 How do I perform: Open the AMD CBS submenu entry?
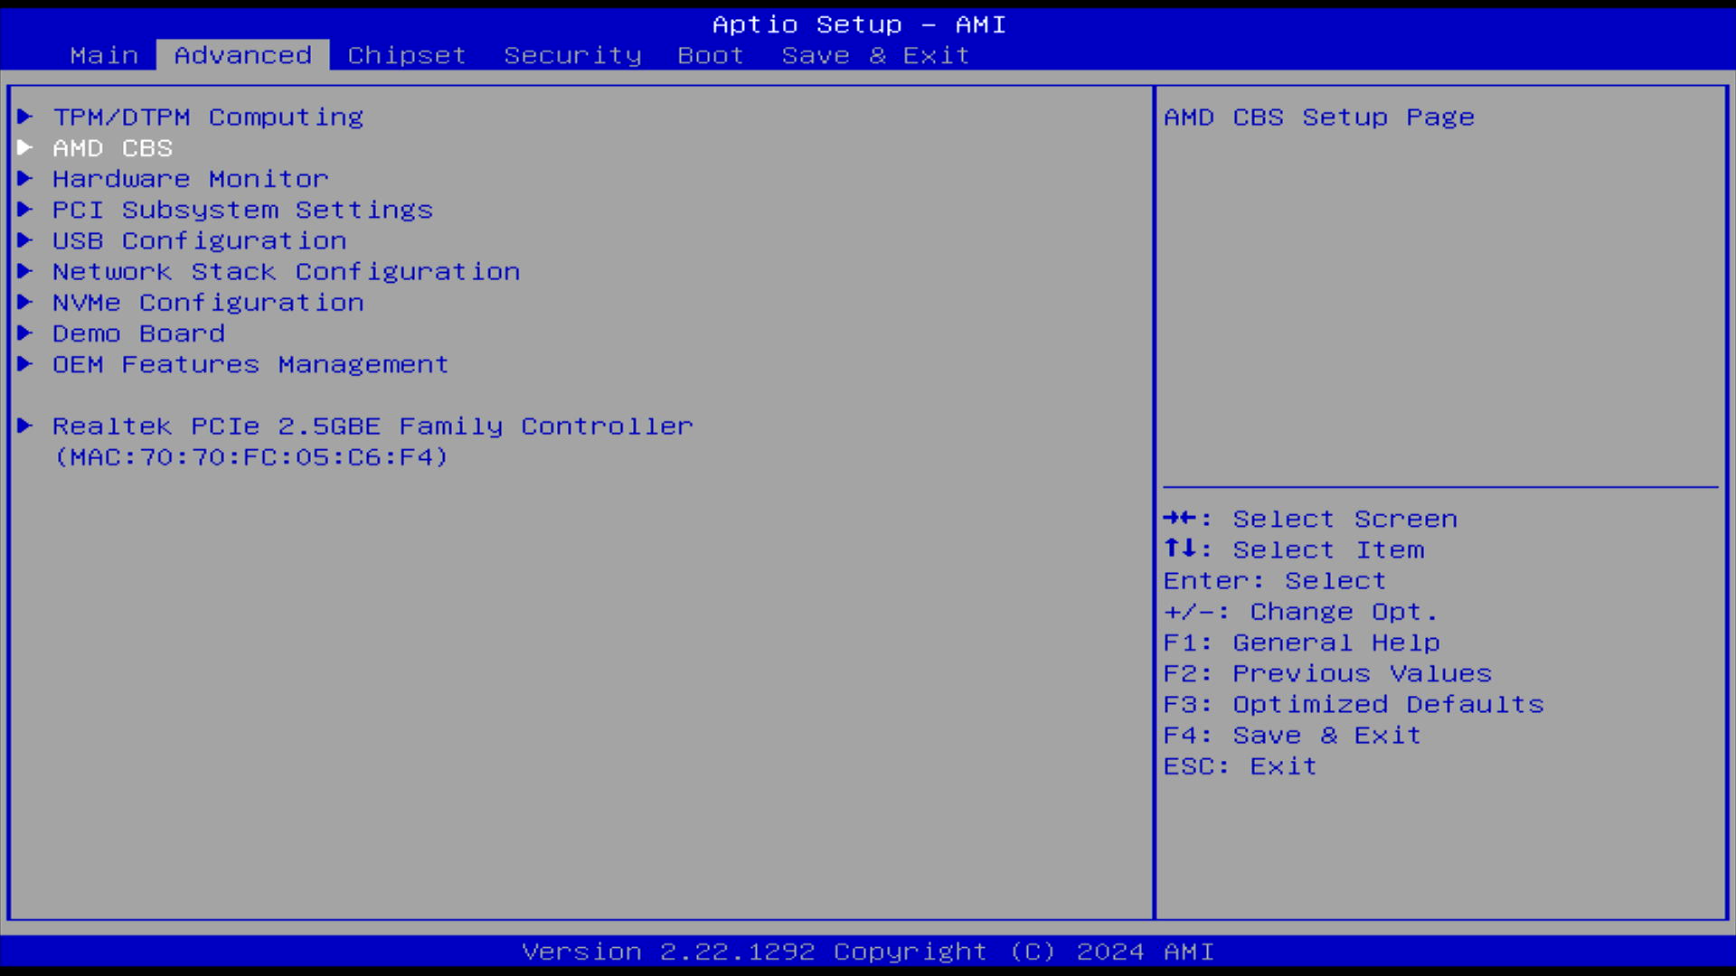[112, 148]
